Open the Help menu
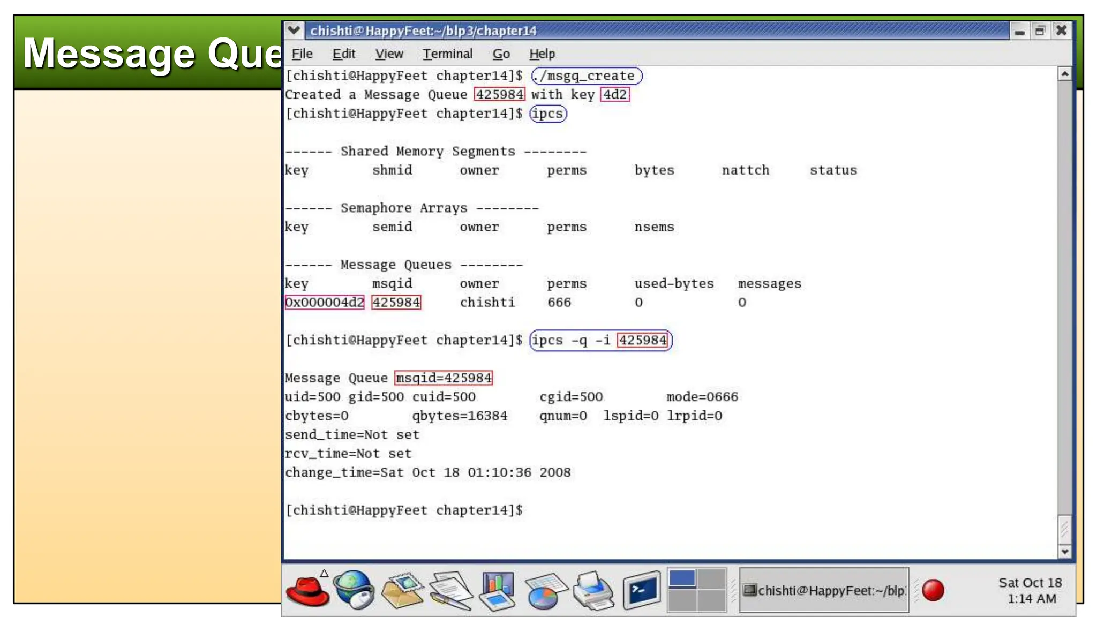1097x617 pixels. (x=542, y=54)
